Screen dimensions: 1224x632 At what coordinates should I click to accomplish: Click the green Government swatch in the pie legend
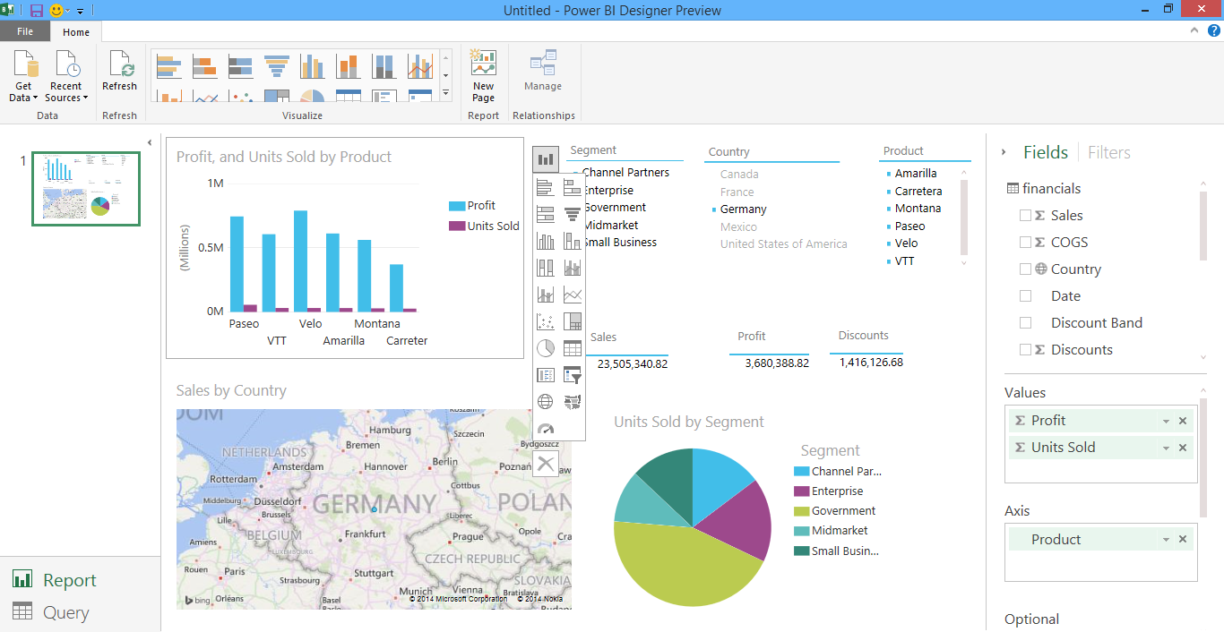[x=801, y=511]
